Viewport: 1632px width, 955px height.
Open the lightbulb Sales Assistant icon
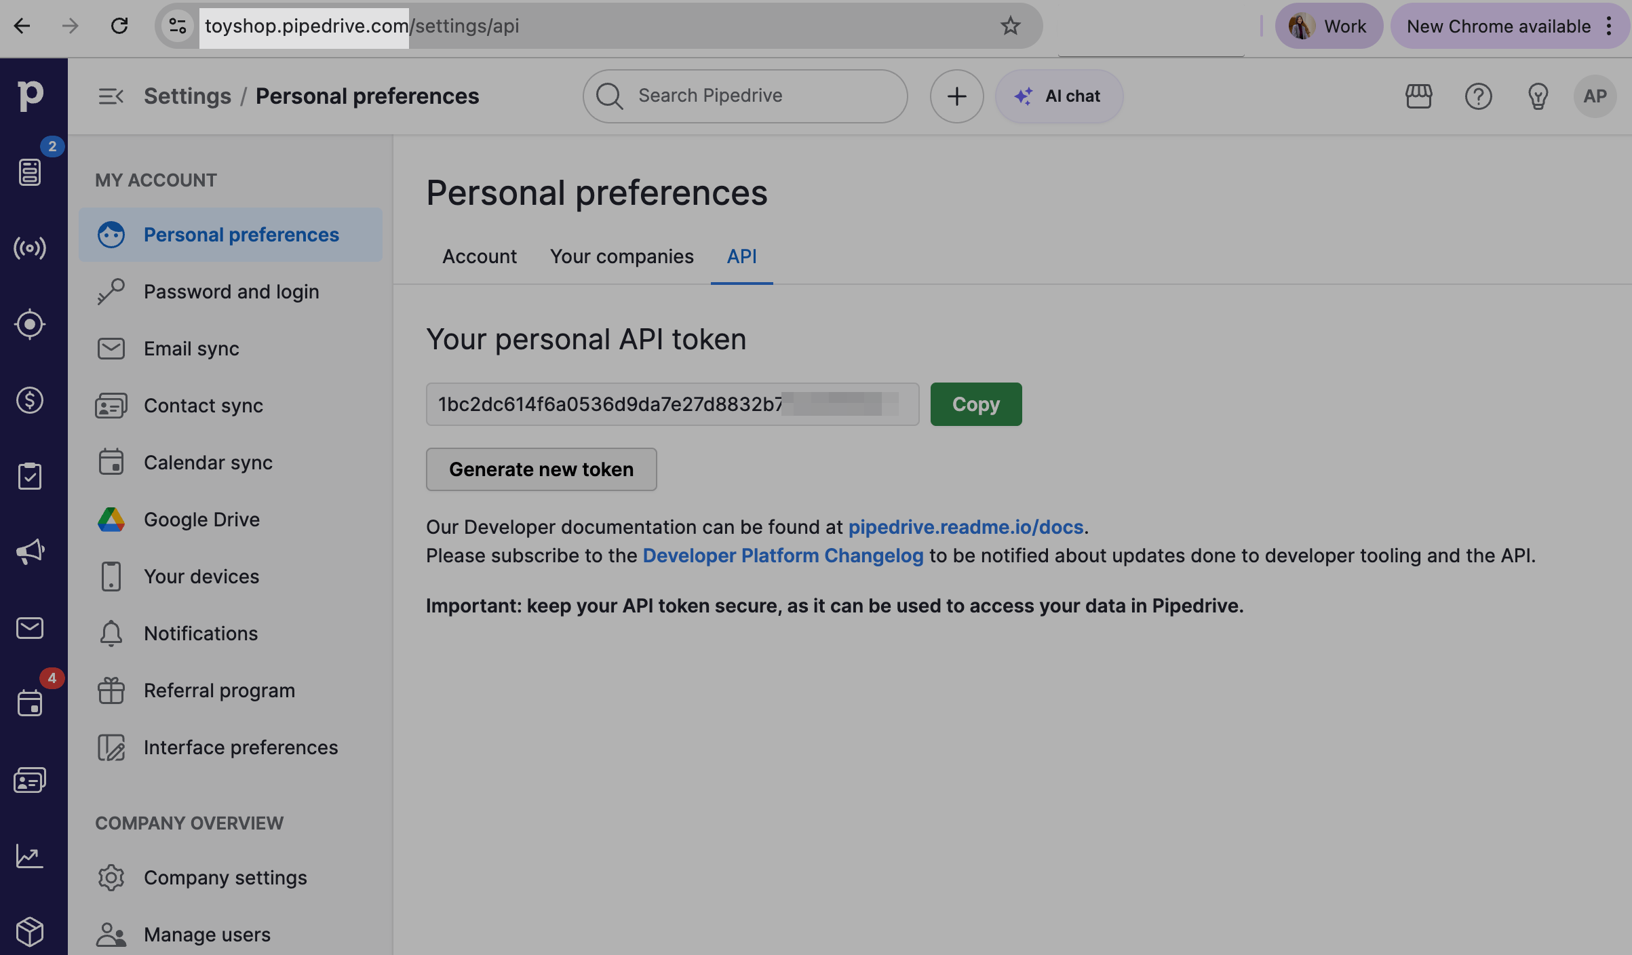(x=1538, y=96)
